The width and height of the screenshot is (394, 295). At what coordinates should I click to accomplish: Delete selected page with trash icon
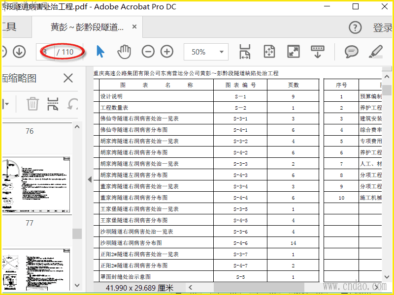coord(33,104)
